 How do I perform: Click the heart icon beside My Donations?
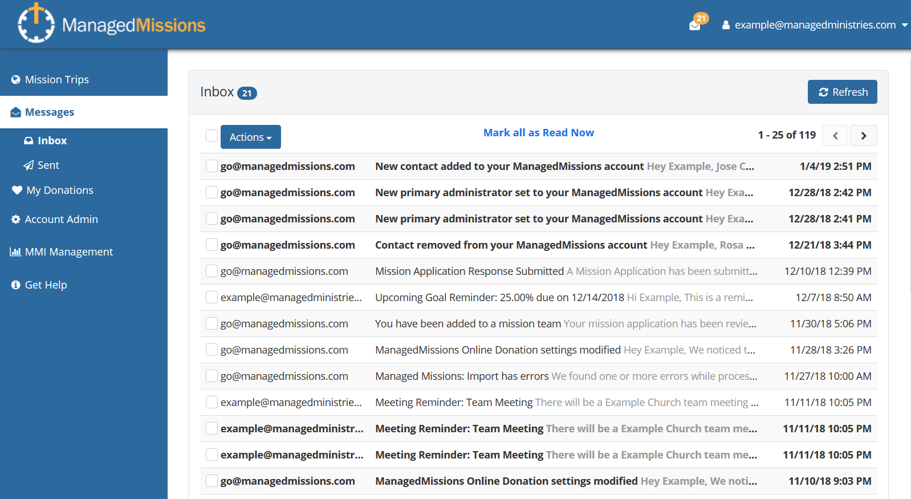click(x=17, y=190)
